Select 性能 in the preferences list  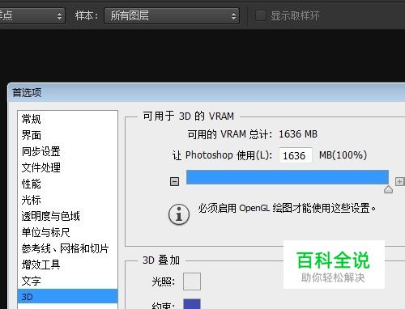pos(67,184)
